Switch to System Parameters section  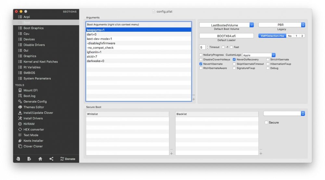(x=37, y=78)
